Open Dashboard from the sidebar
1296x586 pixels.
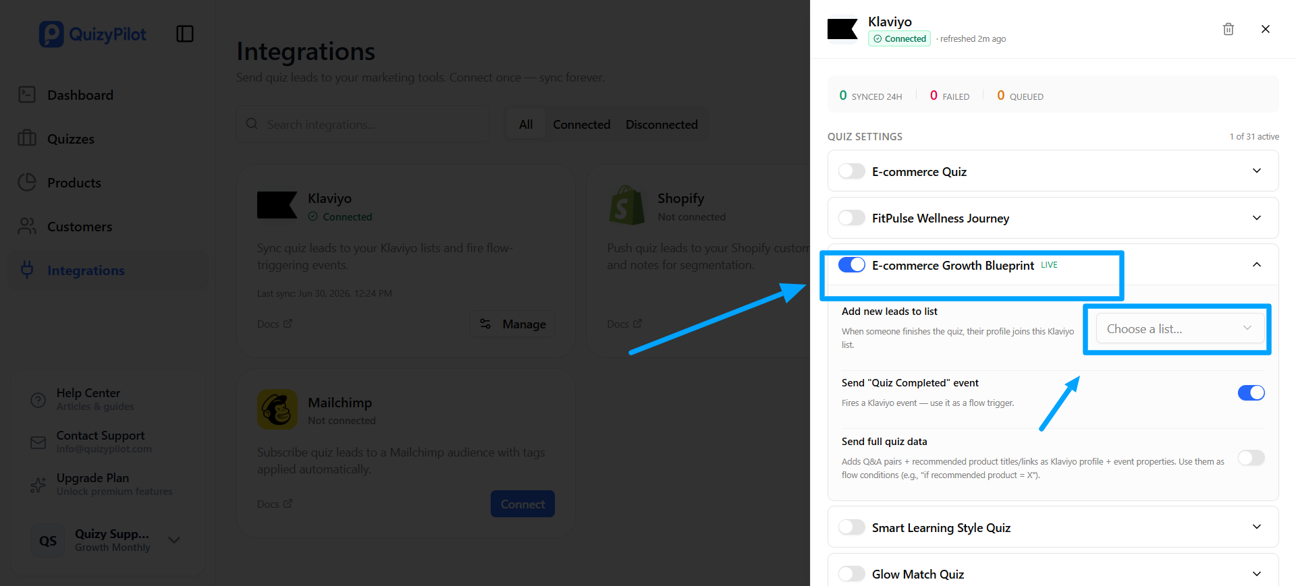point(80,95)
